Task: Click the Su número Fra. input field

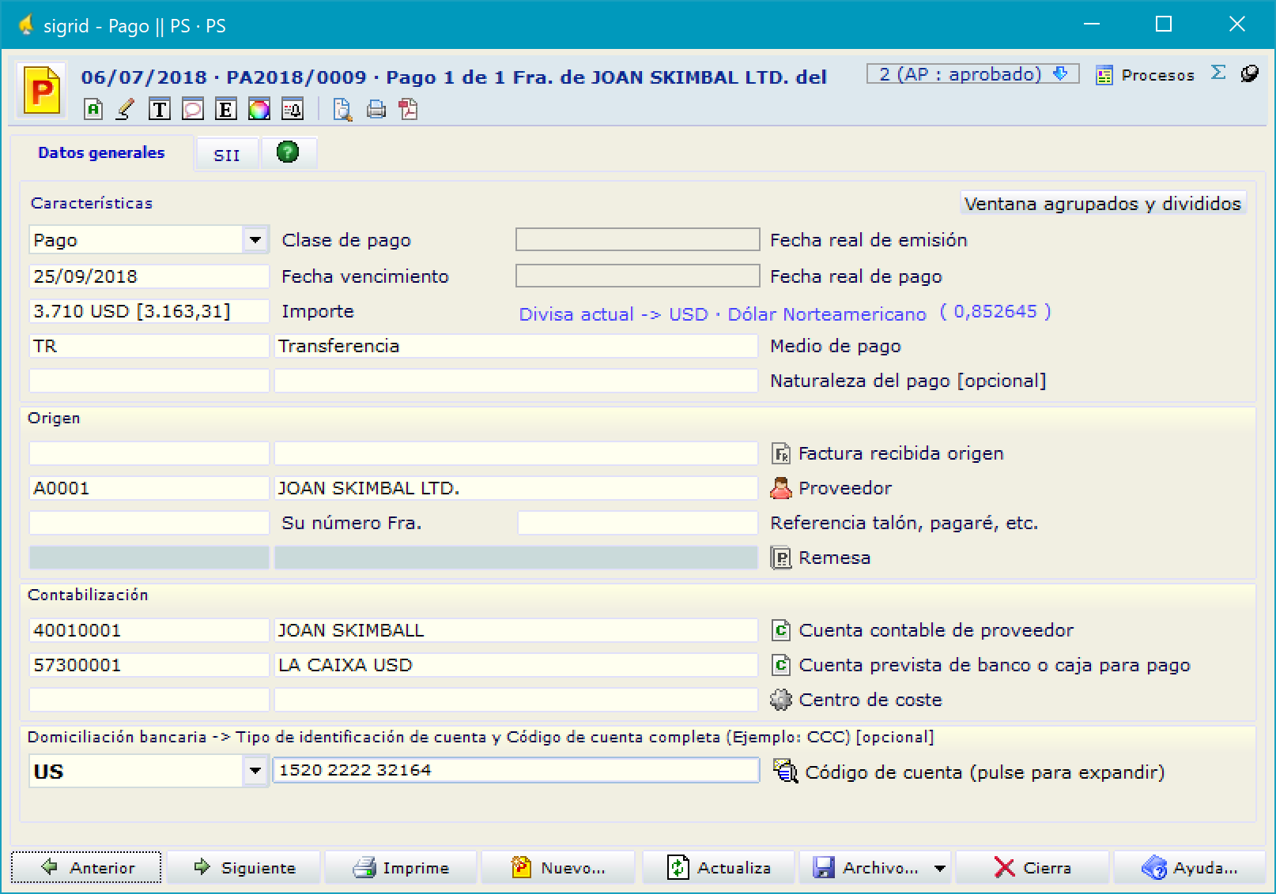Action: click(x=149, y=523)
